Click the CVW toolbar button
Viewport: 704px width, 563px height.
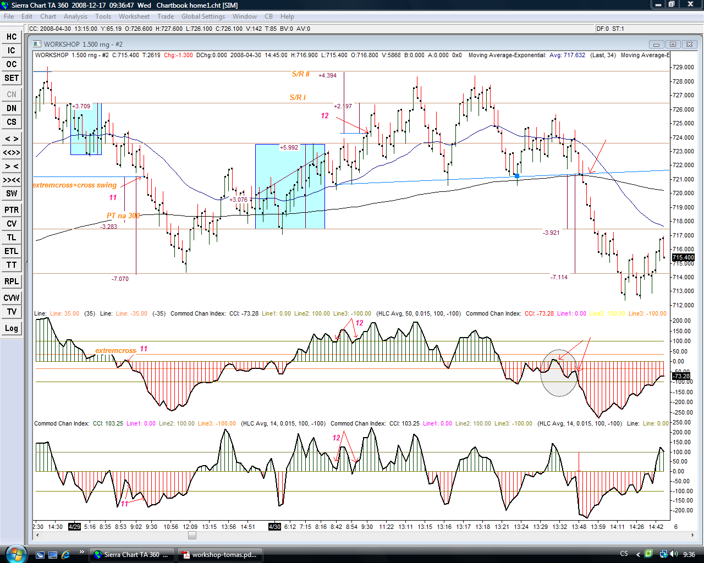tap(12, 298)
